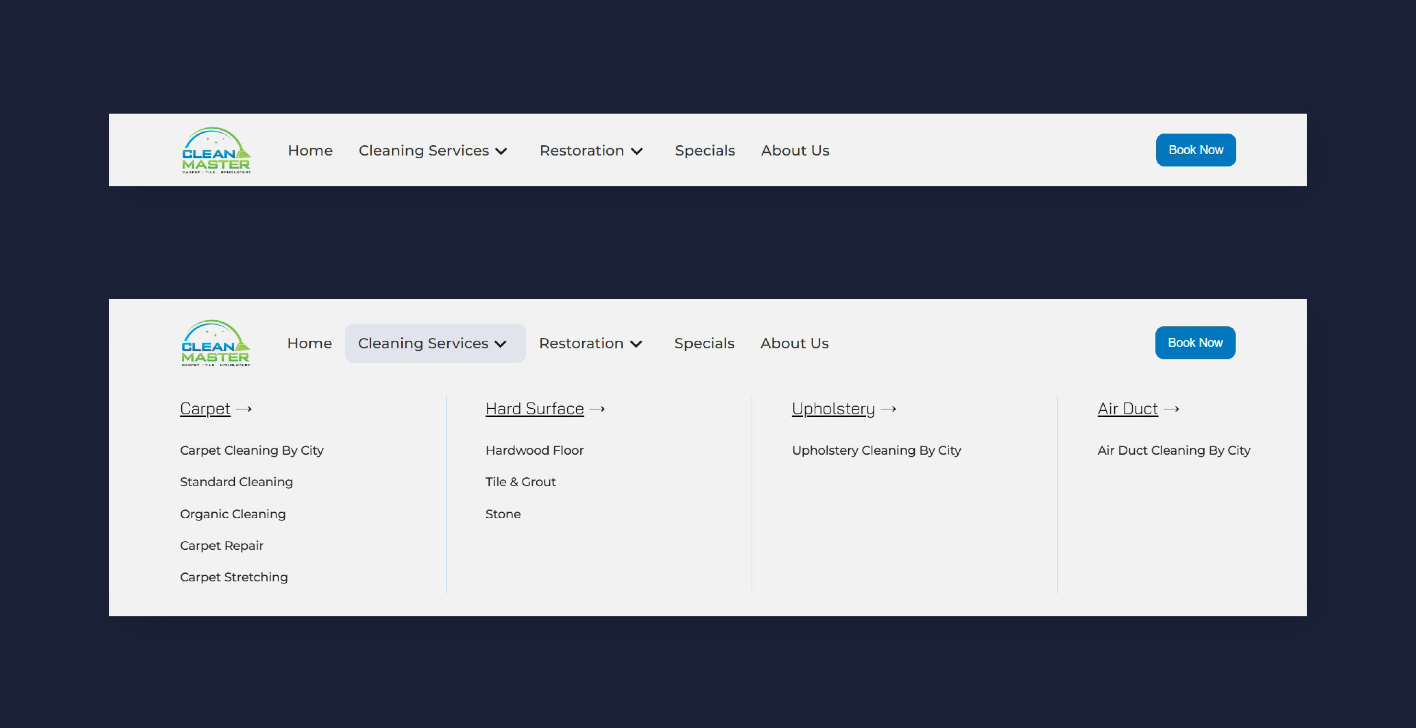The height and width of the screenshot is (728, 1416).
Task: Select Home in the top navbar
Action: [310, 150]
